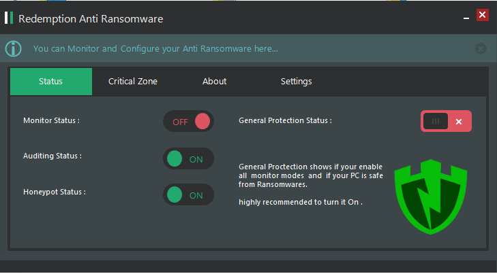497x274 pixels.
Task: Open the About tab
Action: point(215,82)
